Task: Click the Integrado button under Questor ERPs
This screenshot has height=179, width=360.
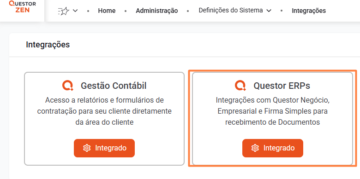Action: 273,148
